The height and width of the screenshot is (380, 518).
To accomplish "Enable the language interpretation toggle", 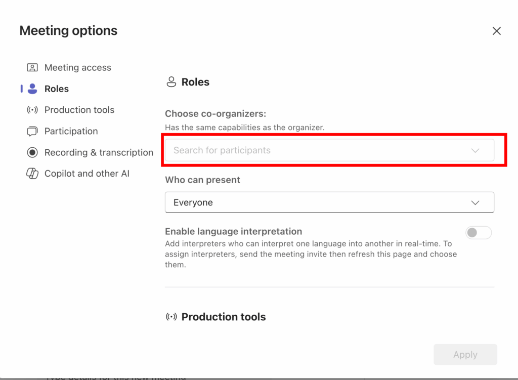I will [x=478, y=233].
